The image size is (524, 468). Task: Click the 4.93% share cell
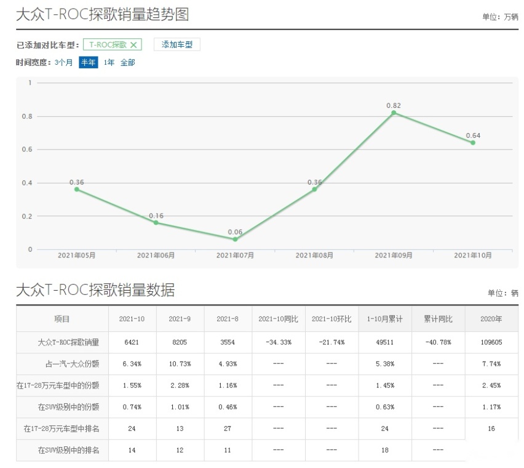coord(227,364)
